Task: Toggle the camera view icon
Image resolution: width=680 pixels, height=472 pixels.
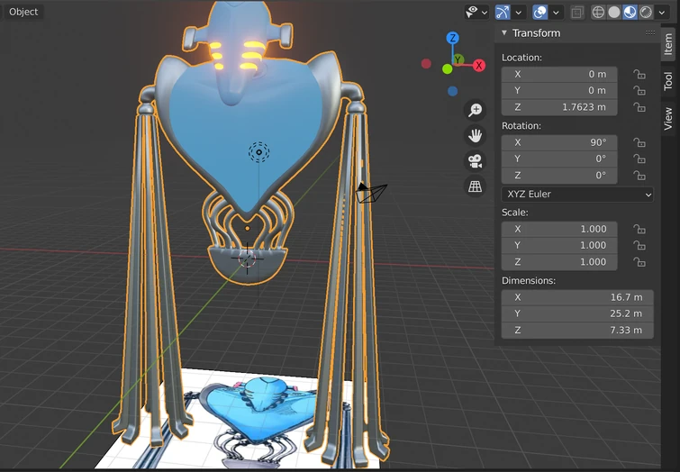Action: pos(475,161)
